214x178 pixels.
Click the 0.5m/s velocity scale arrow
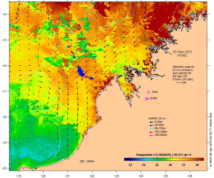tap(181, 82)
